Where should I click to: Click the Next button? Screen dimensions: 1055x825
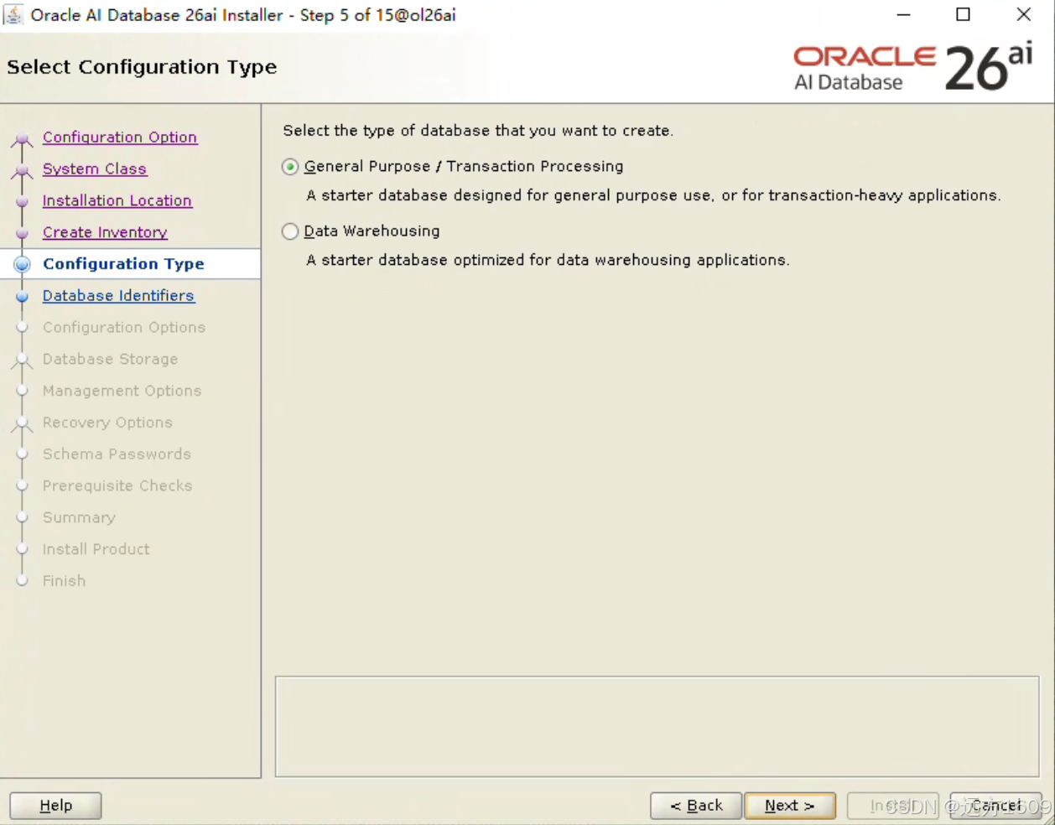[x=790, y=806]
